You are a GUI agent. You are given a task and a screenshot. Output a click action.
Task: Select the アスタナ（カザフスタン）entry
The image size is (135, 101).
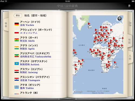(x=38, y=64)
